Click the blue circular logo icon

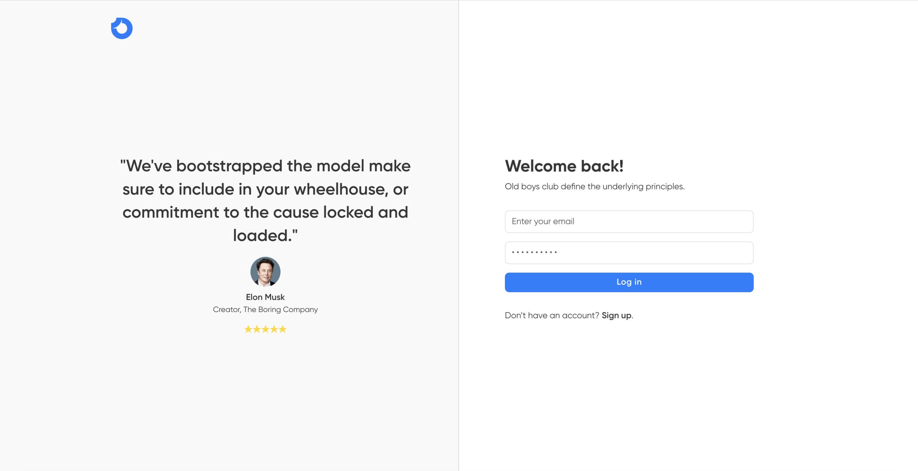122,28
